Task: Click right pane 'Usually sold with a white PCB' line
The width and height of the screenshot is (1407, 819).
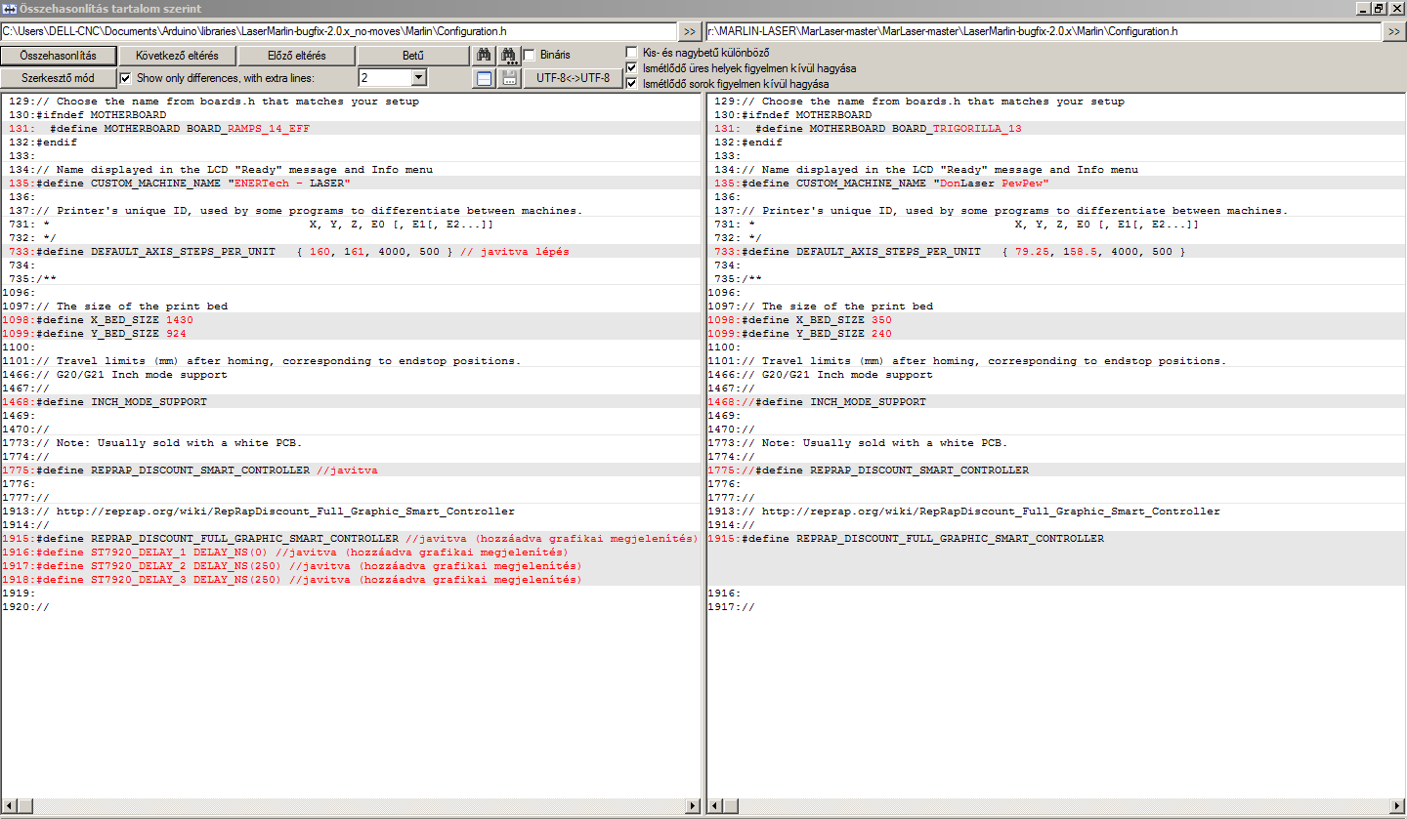Action: click(x=1056, y=442)
